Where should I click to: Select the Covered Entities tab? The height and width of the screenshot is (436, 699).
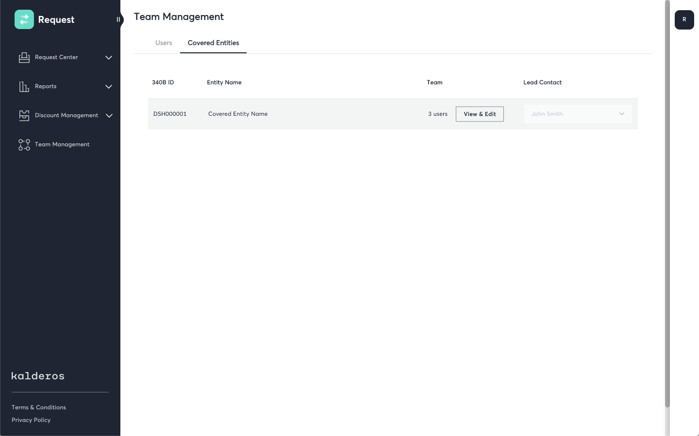tap(213, 43)
